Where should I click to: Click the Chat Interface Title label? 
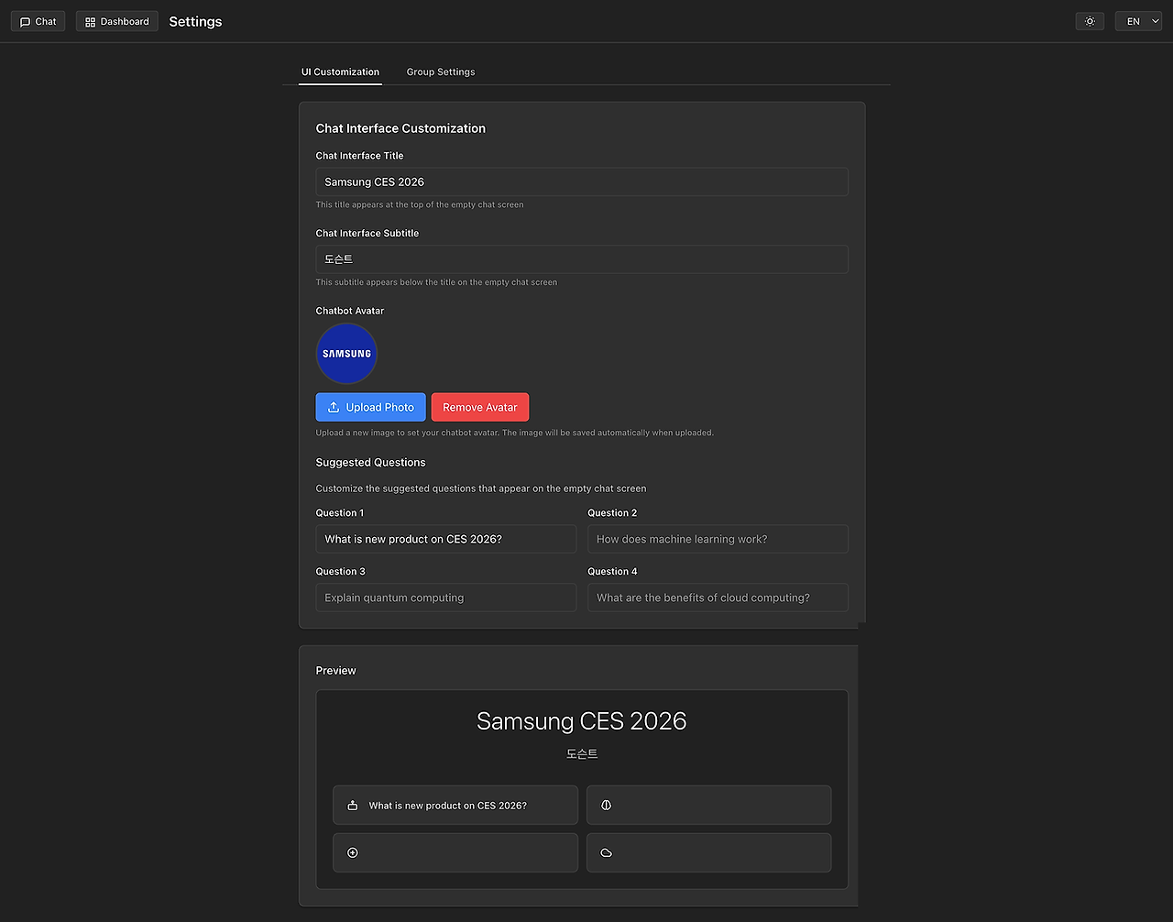click(x=359, y=156)
